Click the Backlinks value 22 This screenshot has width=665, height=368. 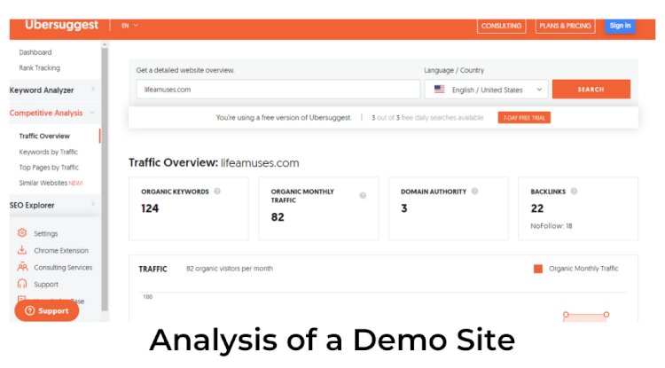click(537, 208)
